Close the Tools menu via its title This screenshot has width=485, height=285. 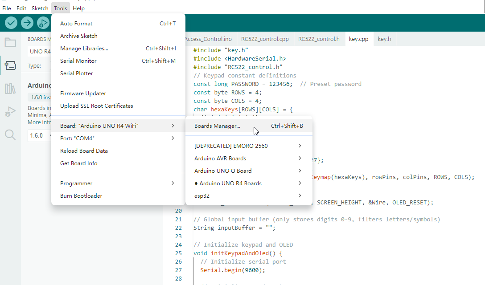(x=60, y=8)
